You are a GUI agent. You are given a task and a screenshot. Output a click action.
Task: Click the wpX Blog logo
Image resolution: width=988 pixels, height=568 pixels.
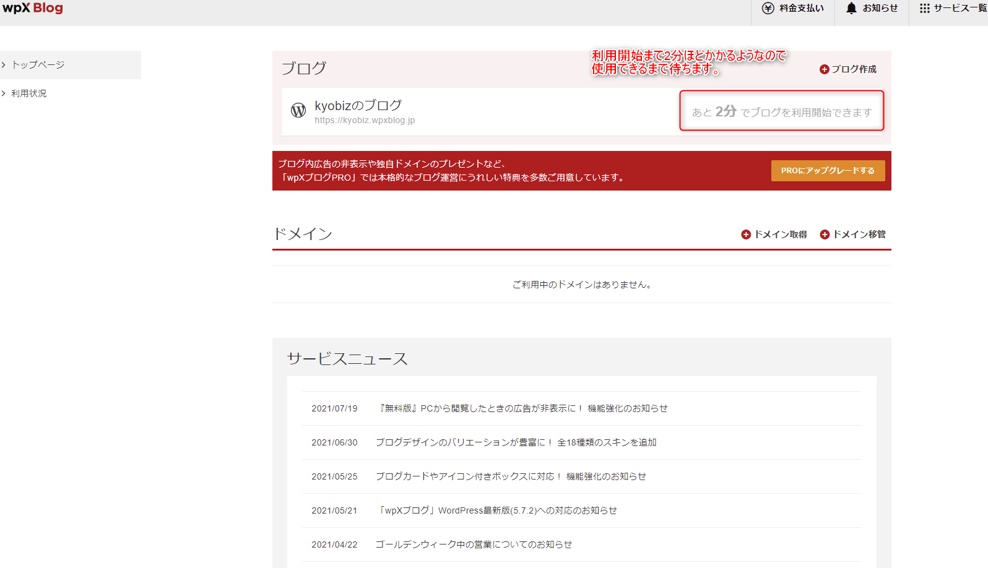point(33,8)
